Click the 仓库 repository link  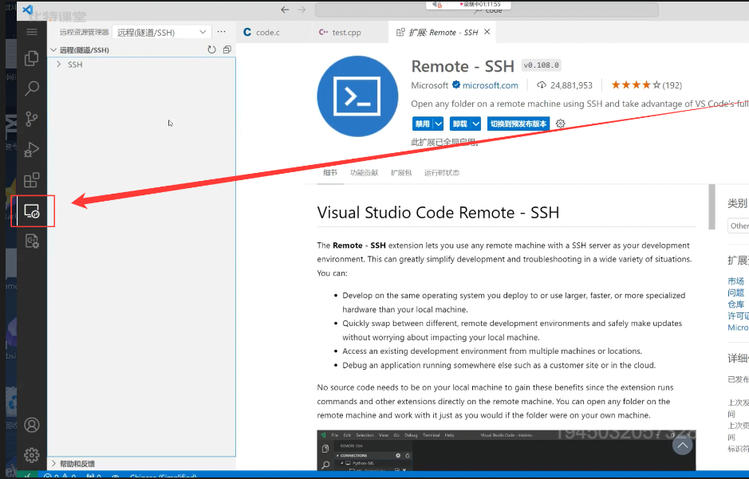tap(735, 304)
